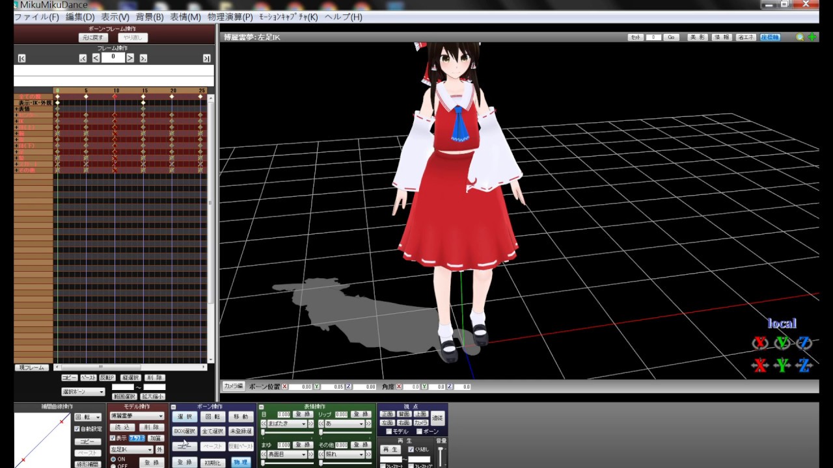The height and width of the screenshot is (468, 833).
Task: Open the 物理演算(P) menu
Action: (x=230, y=17)
